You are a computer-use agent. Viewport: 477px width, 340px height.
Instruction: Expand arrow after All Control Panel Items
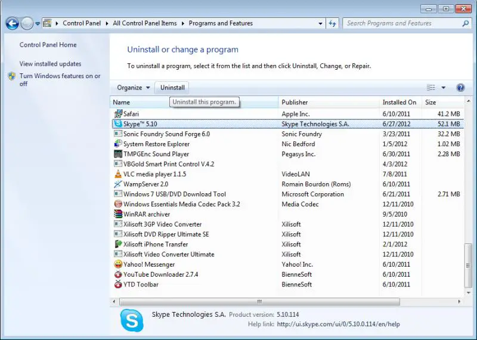183,23
